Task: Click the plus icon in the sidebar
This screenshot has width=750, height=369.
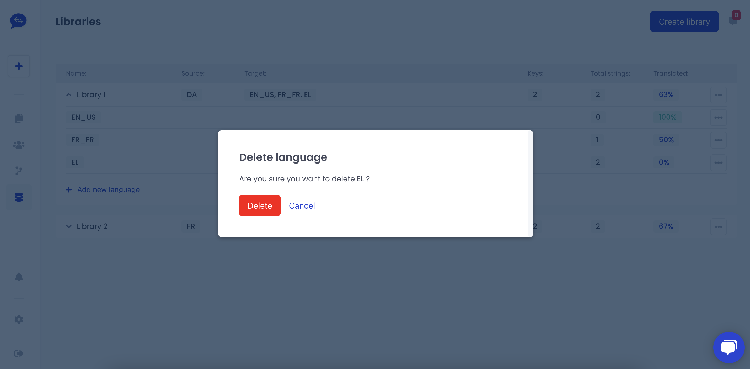Action: (x=19, y=66)
